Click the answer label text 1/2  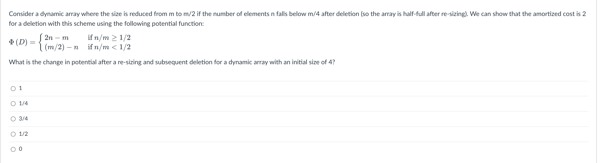(x=23, y=134)
